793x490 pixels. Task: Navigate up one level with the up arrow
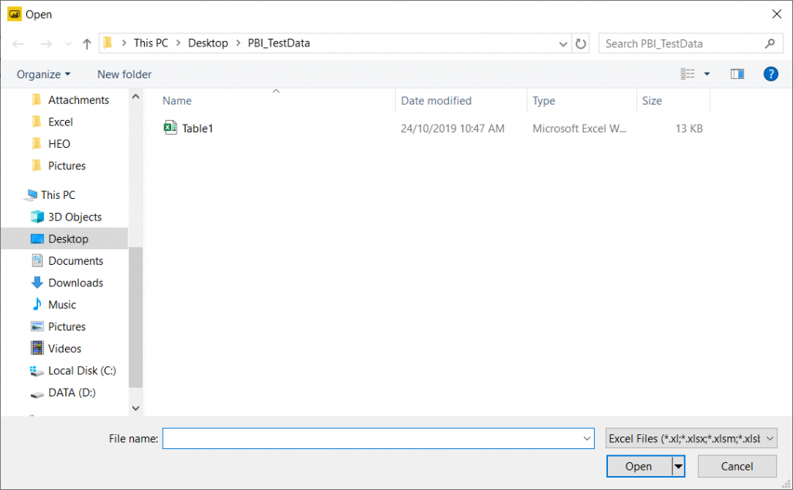(86, 43)
